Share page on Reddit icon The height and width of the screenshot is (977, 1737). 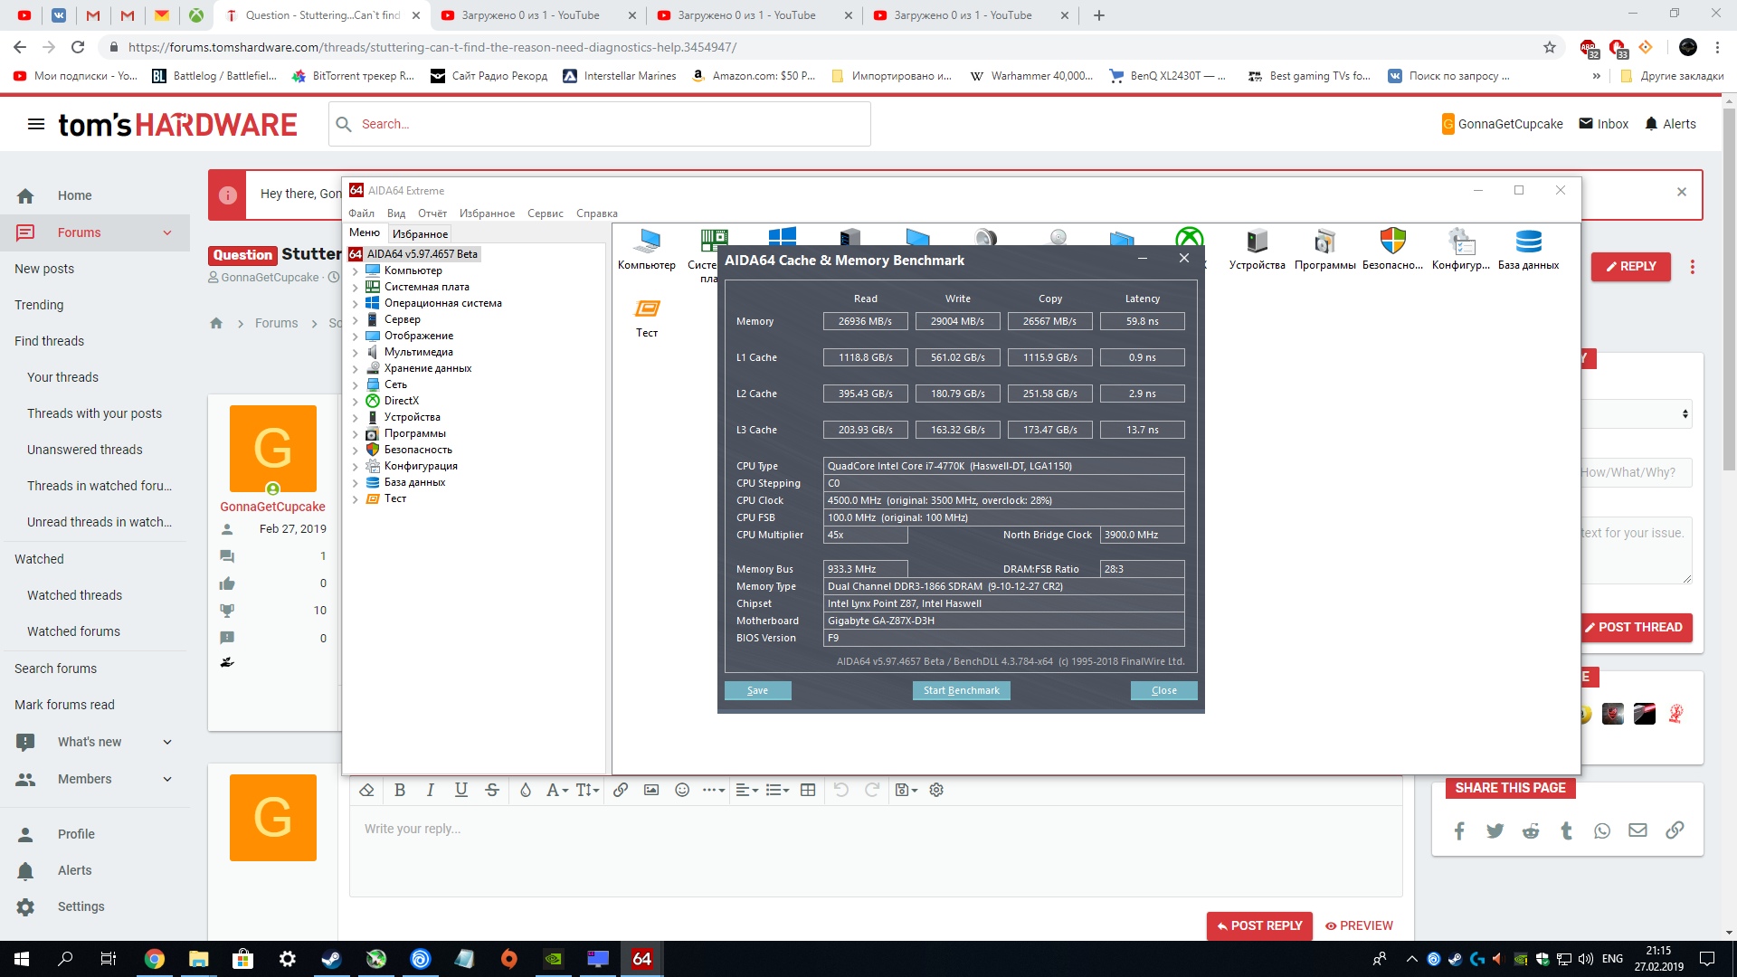tap(1531, 830)
